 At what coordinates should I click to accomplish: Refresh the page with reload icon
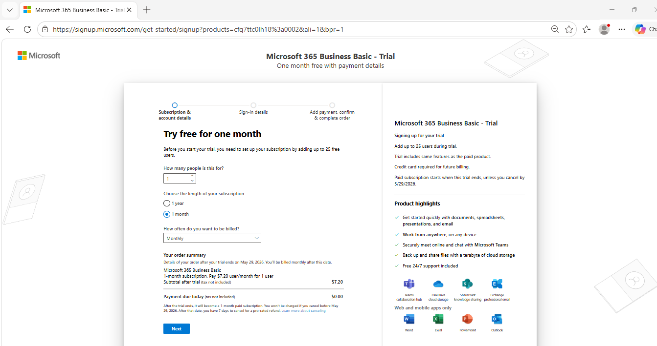coord(27,29)
